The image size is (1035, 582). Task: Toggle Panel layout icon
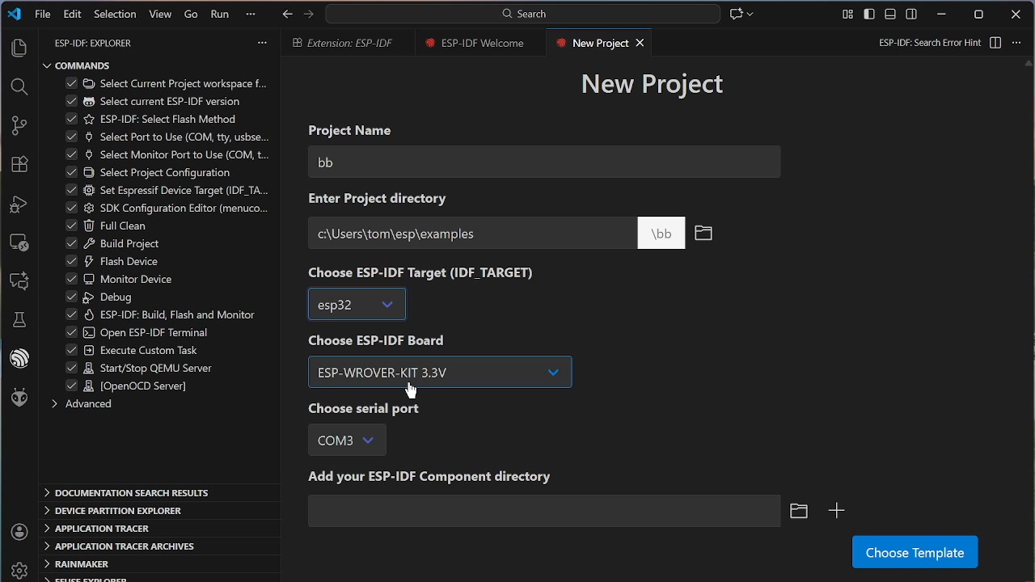click(x=890, y=14)
